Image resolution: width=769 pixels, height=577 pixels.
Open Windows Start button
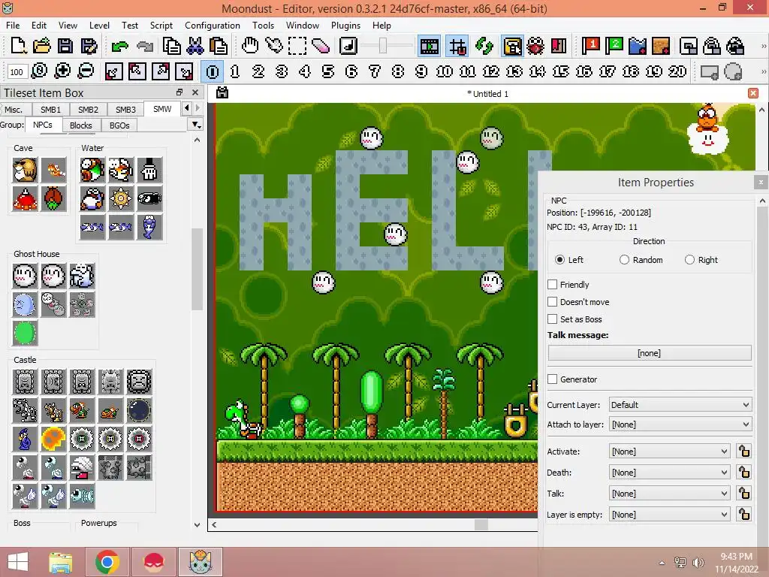[18, 562]
